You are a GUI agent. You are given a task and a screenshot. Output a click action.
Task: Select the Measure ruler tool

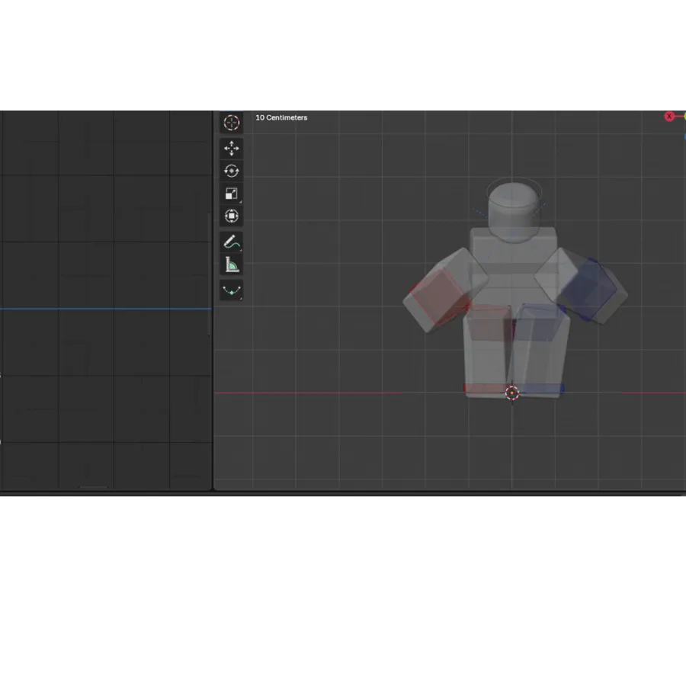(232, 264)
